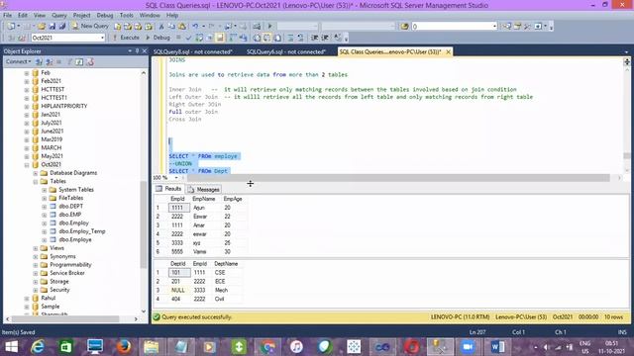Click the Parse checkmark icon
This screenshot has width=634, height=356.
pos(188,38)
